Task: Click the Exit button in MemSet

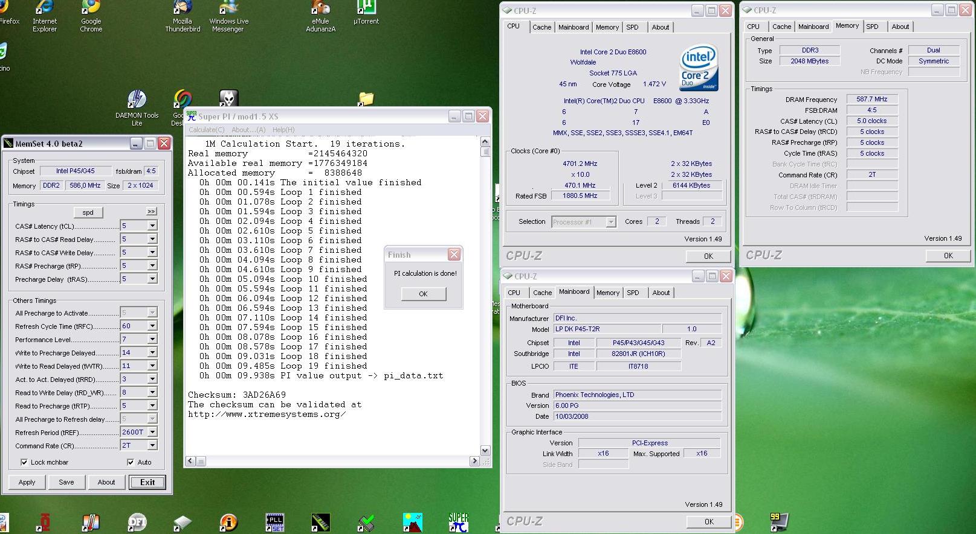Action: (147, 482)
